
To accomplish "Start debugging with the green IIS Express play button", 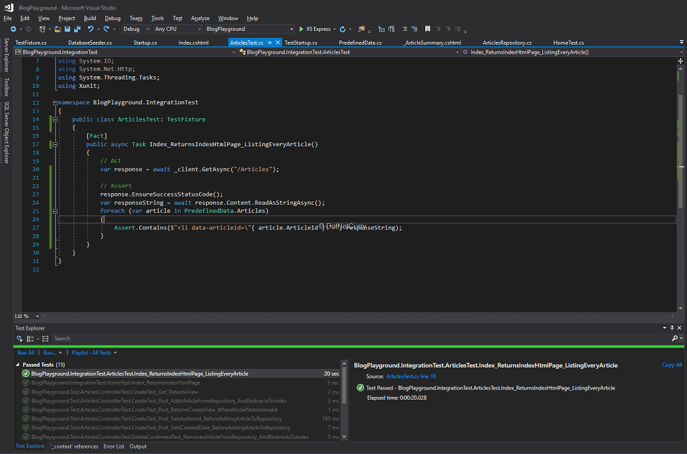I will (301, 29).
